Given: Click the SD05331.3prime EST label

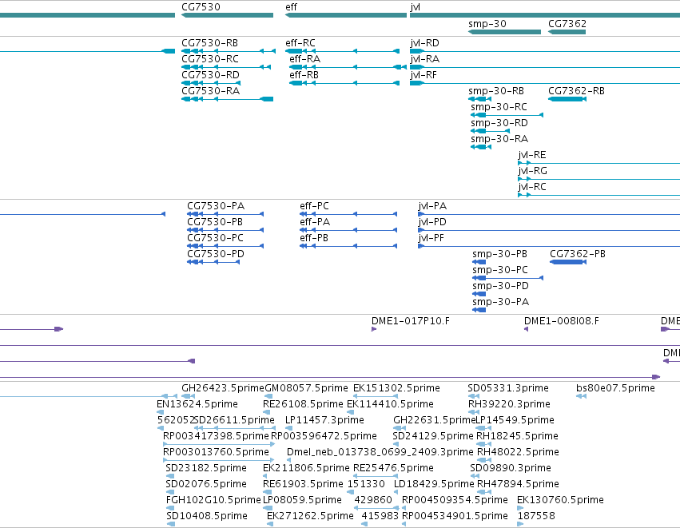Looking at the screenshot, I should 508,388.
